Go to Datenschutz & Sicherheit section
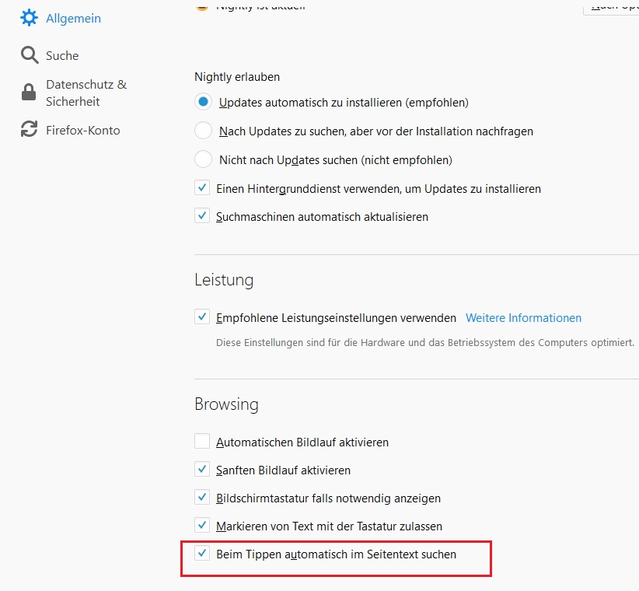 click(x=86, y=93)
